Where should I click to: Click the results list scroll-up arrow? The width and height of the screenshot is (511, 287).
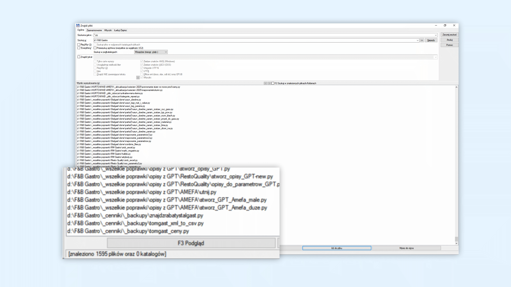[x=456, y=87]
